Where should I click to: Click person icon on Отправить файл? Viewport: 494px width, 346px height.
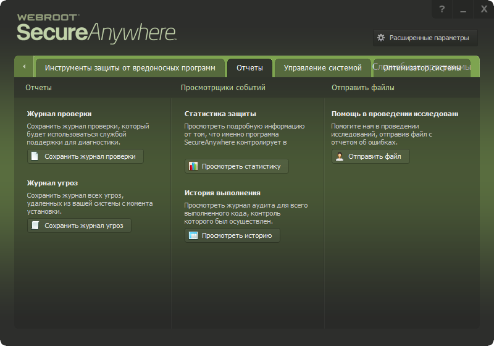coord(339,156)
